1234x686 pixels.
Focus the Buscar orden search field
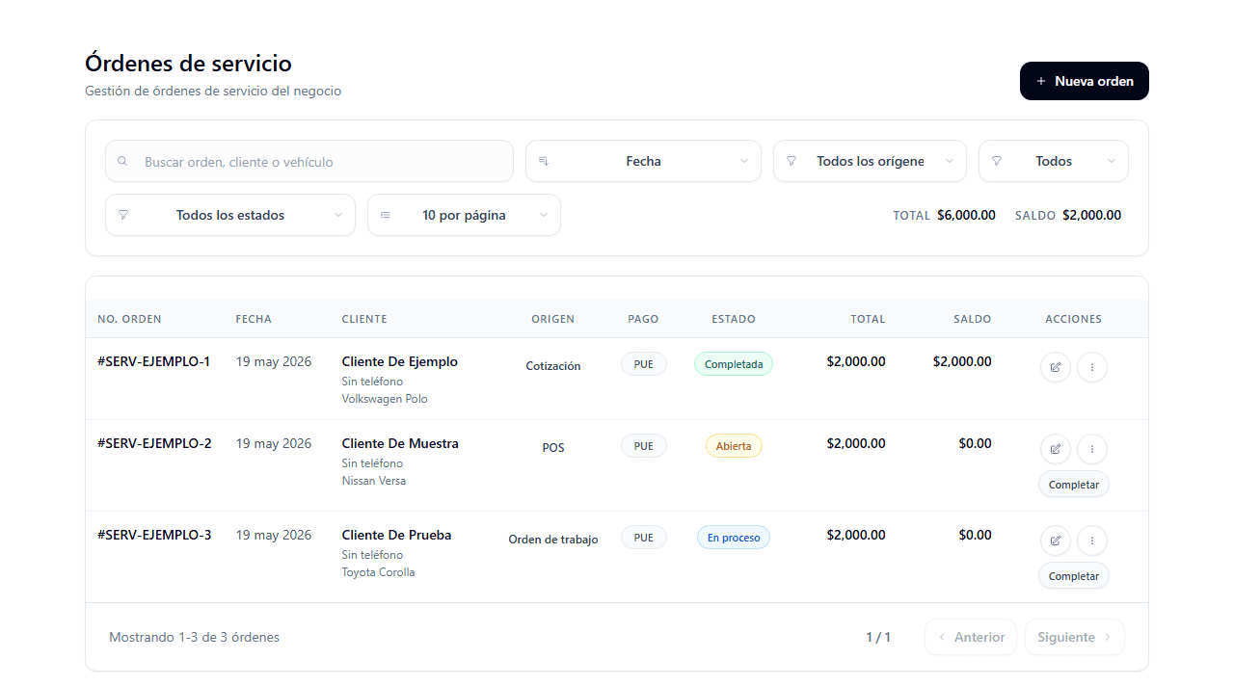pos(309,161)
